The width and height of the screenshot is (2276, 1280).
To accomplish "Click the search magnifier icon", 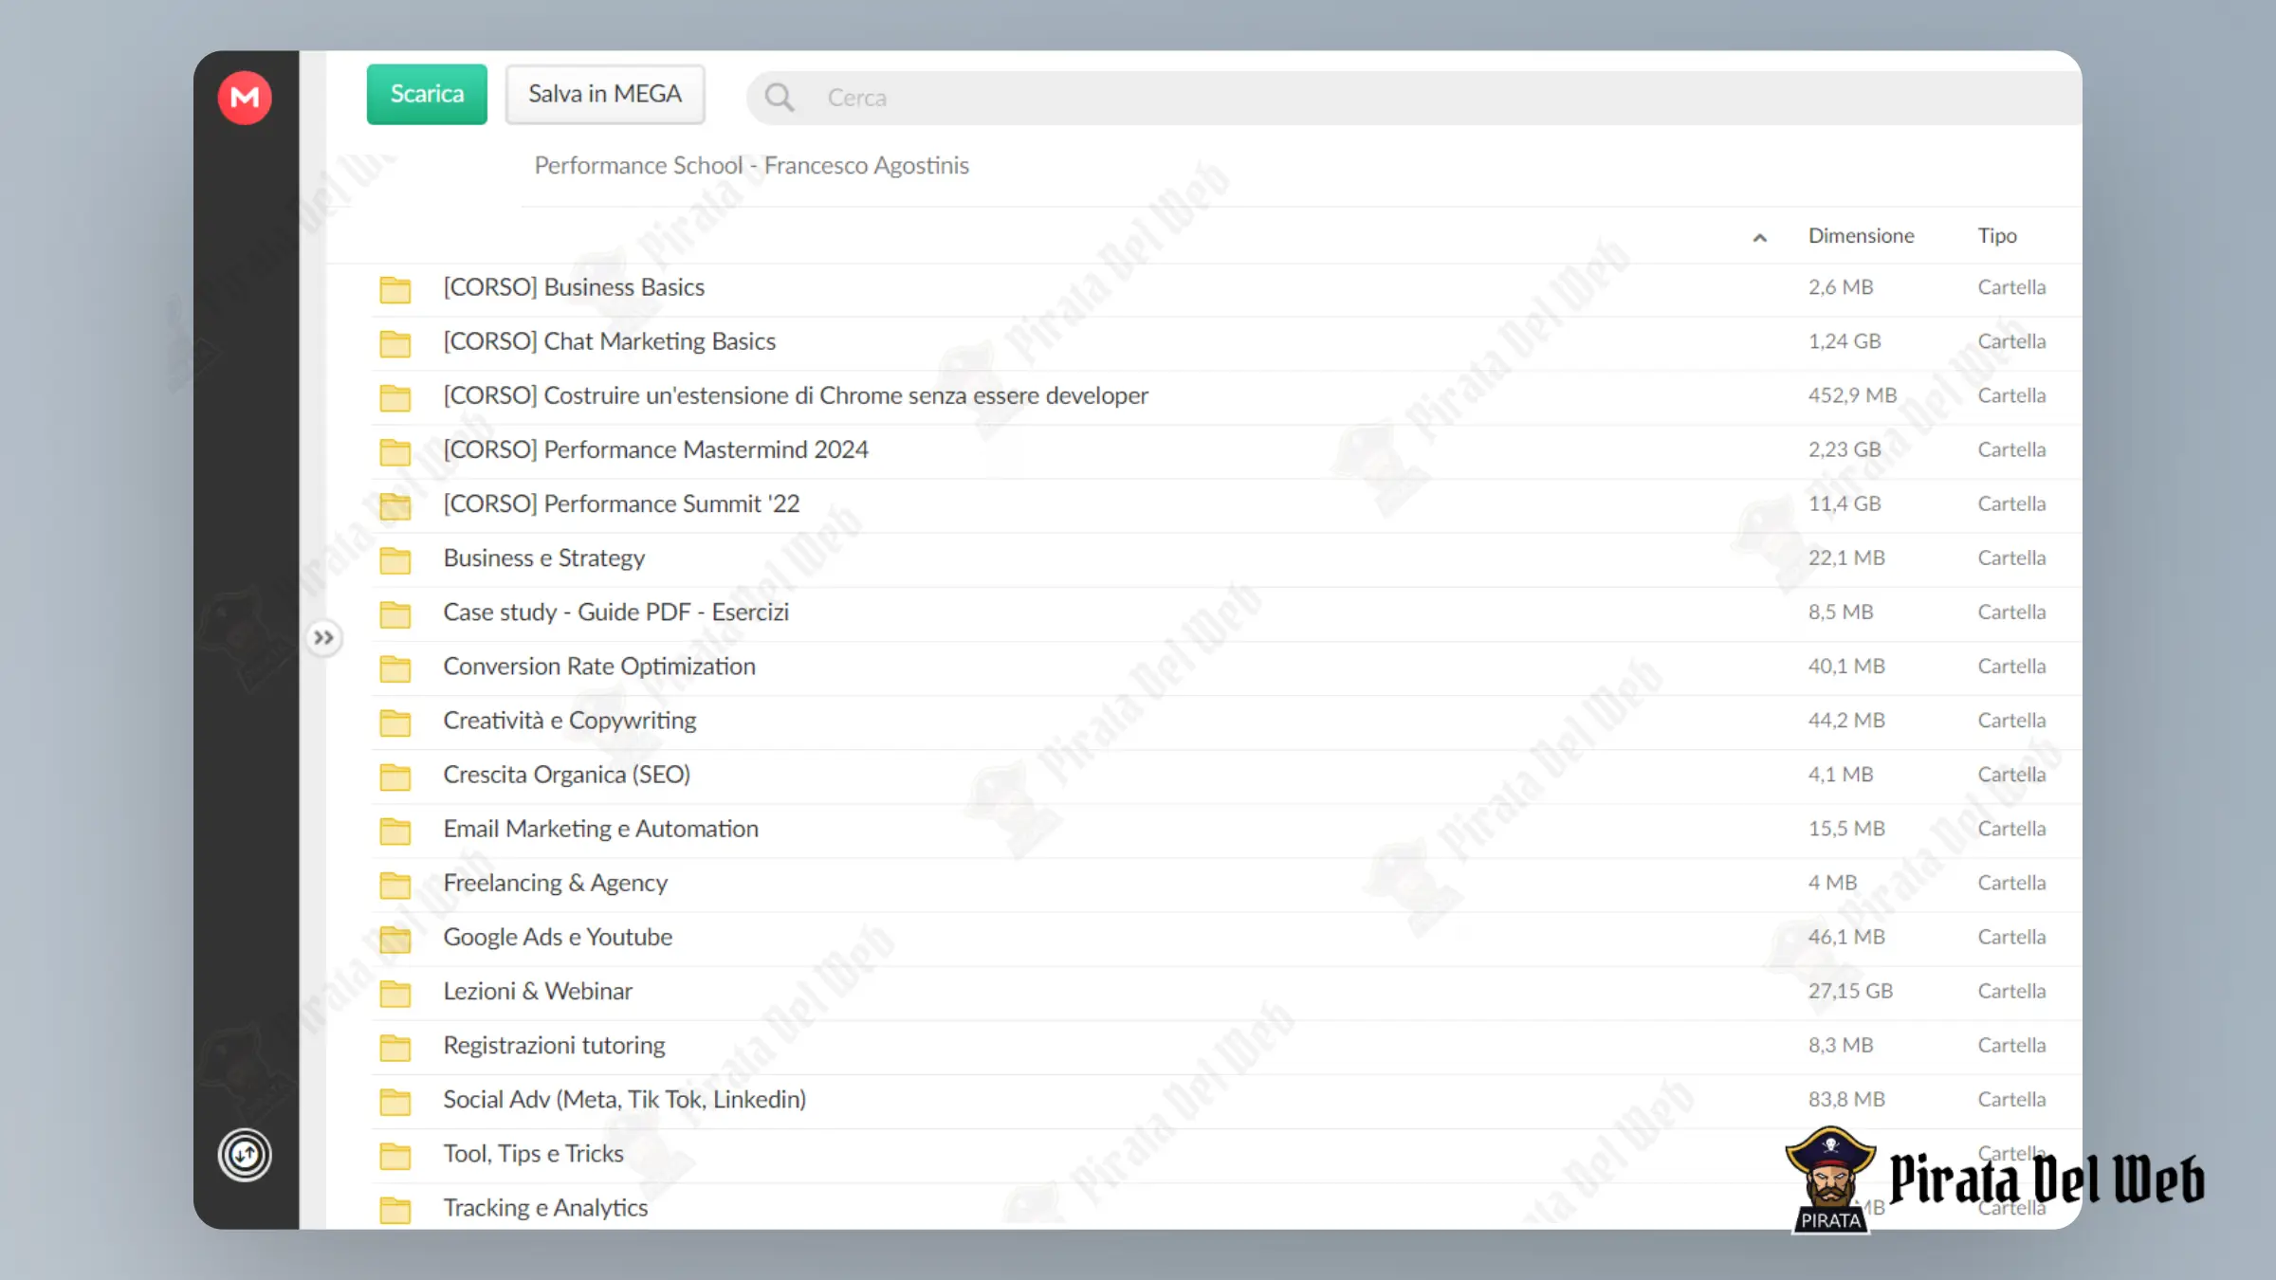I will [x=779, y=97].
